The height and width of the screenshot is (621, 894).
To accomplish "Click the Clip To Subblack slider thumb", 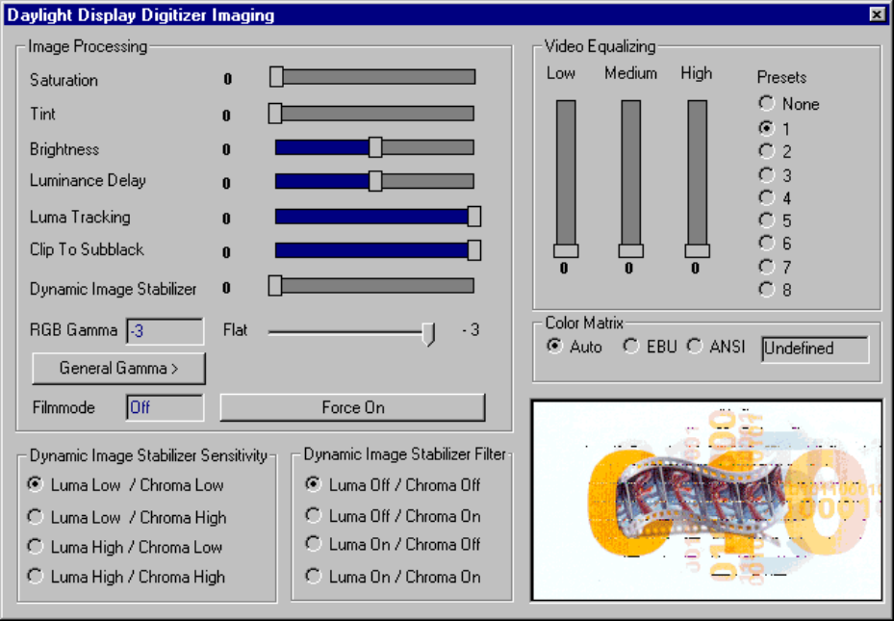I will point(473,250).
